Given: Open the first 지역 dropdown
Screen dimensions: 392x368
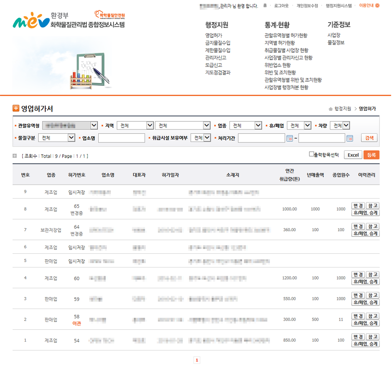Looking at the screenshot, I should coord(135,125).
